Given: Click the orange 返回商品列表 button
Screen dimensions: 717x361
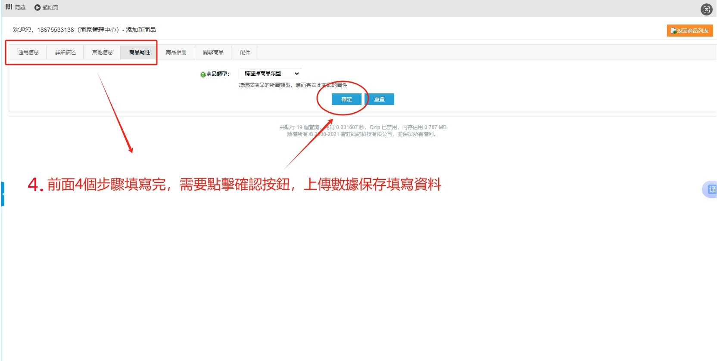Looking at the screenshot, I should coord(689,31).
